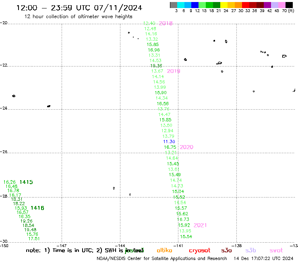Image resolution: width=298 pixels, height=262 pixels.
Task: Select the 18.31 wave height reading
Action: 17,199
